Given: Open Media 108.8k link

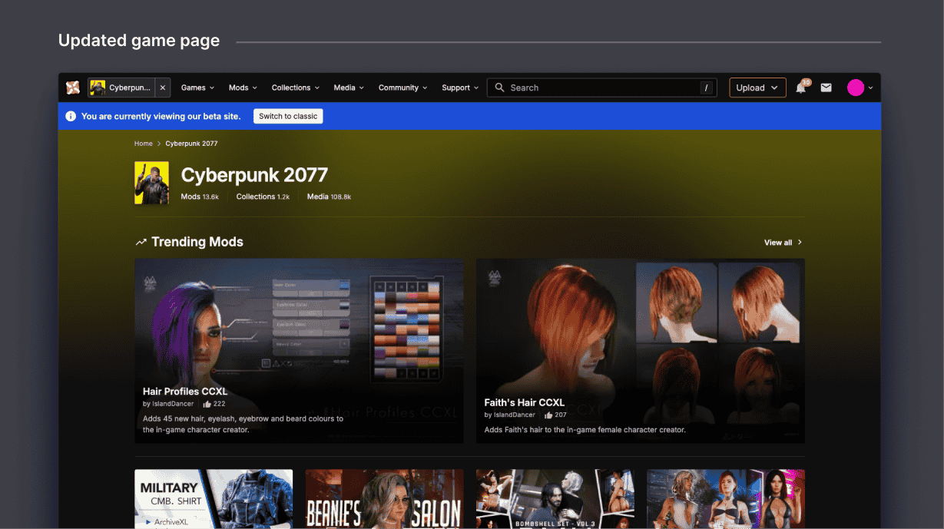Looking at the screenshot, I should tap(329, 197).
